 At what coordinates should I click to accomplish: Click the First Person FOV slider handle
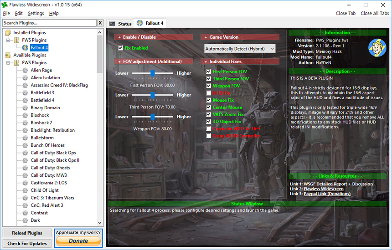tap(153, 73)
